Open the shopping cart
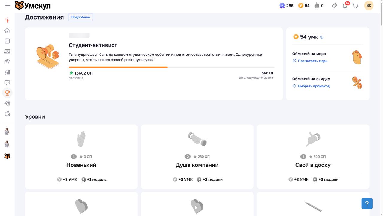 355,6
